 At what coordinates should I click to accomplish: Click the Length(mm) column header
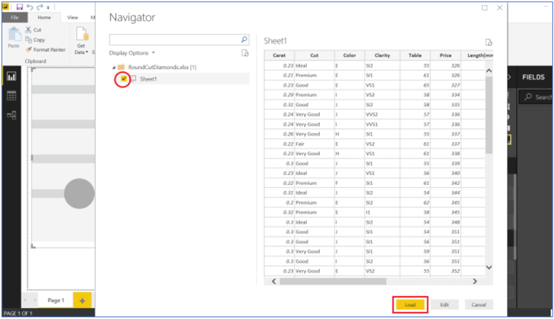click(x=477, y=56)
